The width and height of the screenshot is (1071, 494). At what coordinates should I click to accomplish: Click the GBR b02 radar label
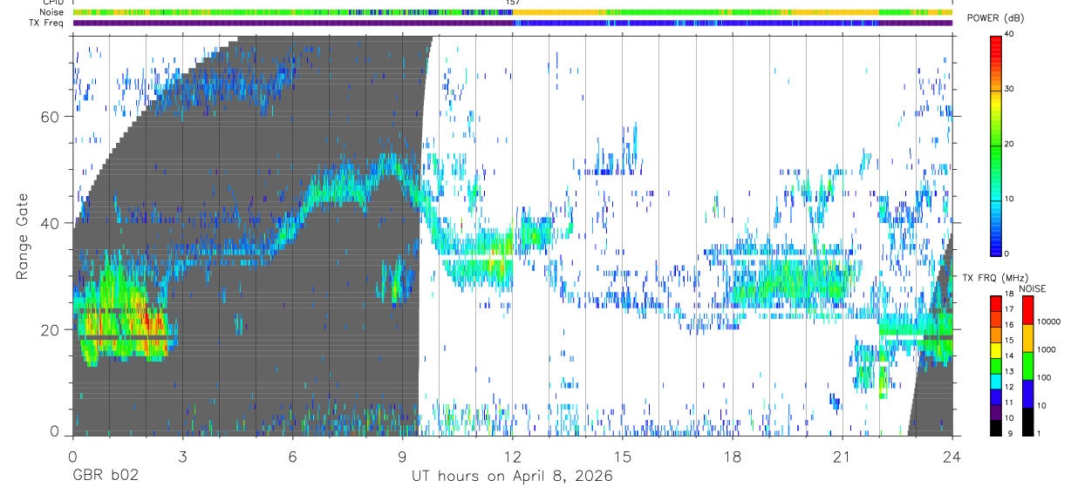click(105, 477)
